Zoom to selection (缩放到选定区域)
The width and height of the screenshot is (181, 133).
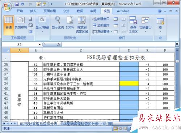[x=82, y=25]
